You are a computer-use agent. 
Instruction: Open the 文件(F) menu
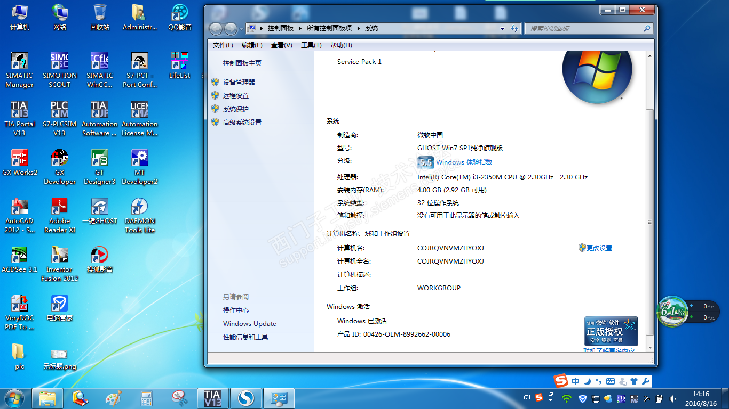(223, 45)
